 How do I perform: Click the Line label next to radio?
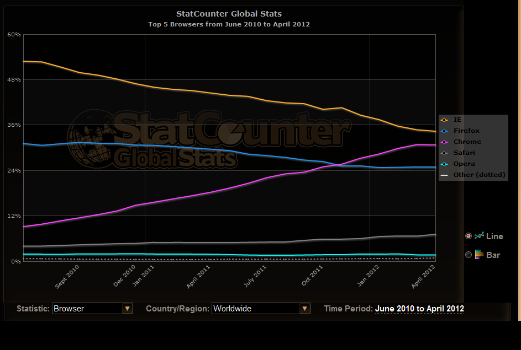[494, 236]
